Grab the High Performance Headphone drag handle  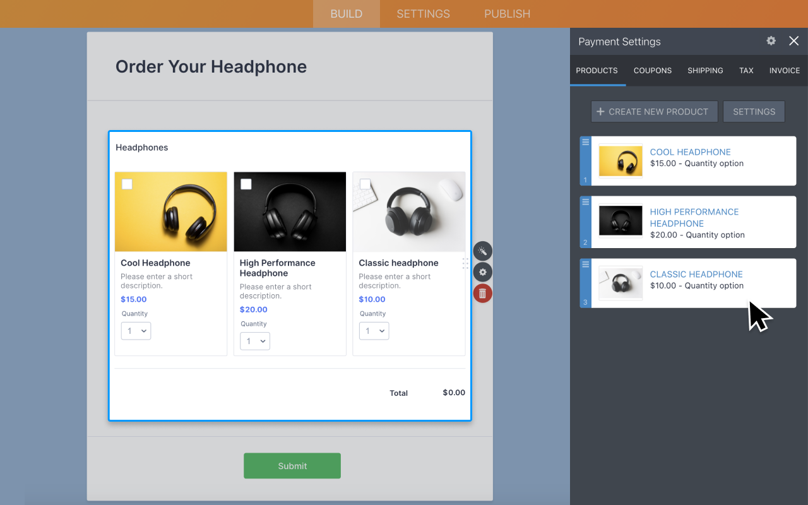coord(585,203)
